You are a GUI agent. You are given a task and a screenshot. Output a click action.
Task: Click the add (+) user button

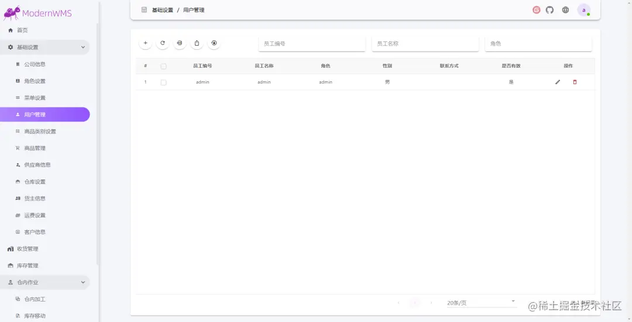point(146,43)
